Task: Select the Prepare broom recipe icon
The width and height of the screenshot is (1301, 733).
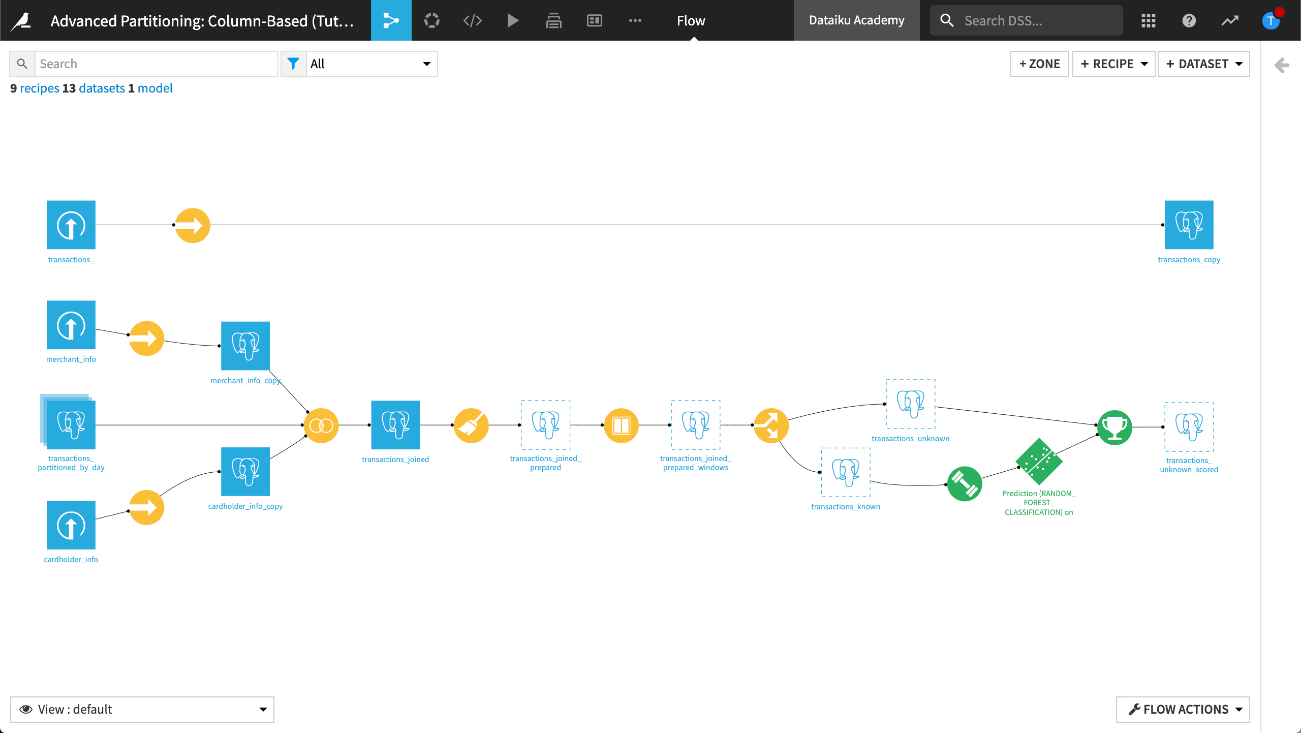Action: point(471,425)
